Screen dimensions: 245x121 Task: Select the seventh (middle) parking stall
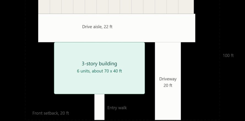coord(114,7)
